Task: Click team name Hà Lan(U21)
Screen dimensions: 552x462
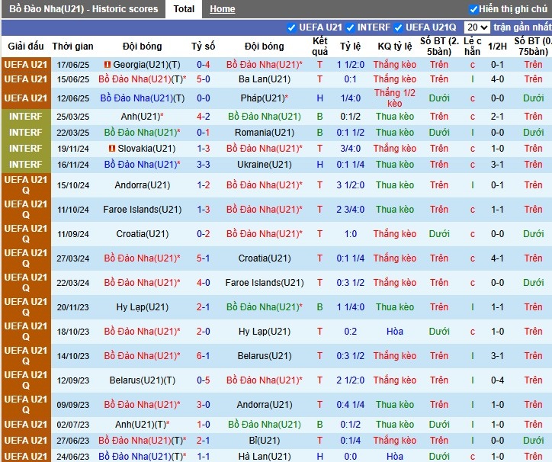Action: (265, 457)
